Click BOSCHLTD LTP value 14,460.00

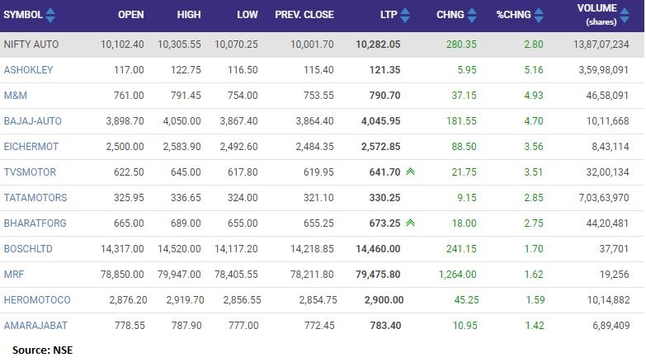tap(378, 249)
